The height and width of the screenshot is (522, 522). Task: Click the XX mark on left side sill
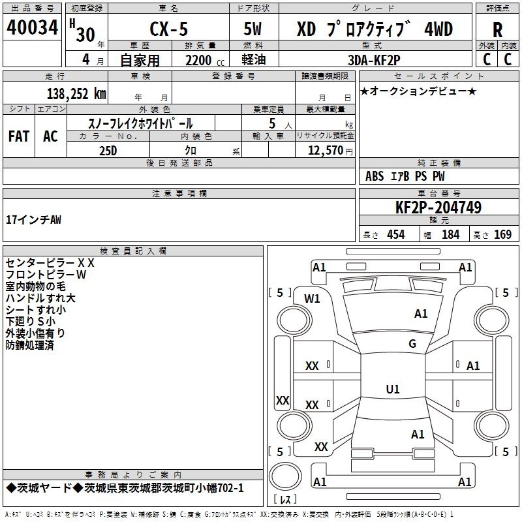click(283, 400)
